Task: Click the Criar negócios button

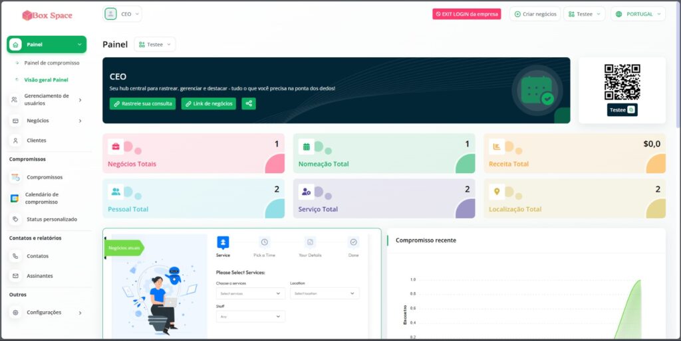Action: click(535, 14)
